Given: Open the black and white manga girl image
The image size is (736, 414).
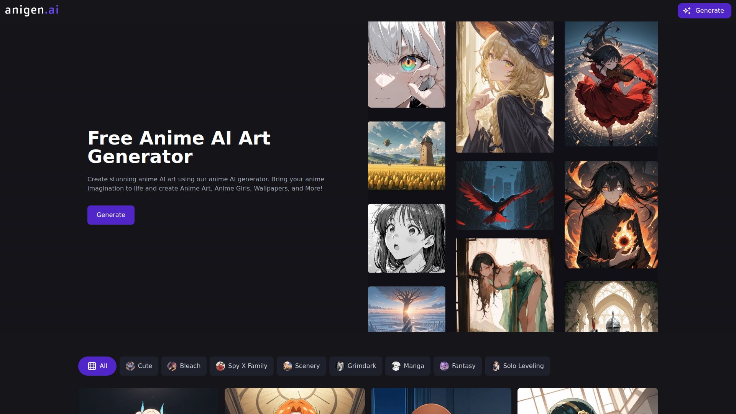Looking at the screenshot, I should pos(406,238).
